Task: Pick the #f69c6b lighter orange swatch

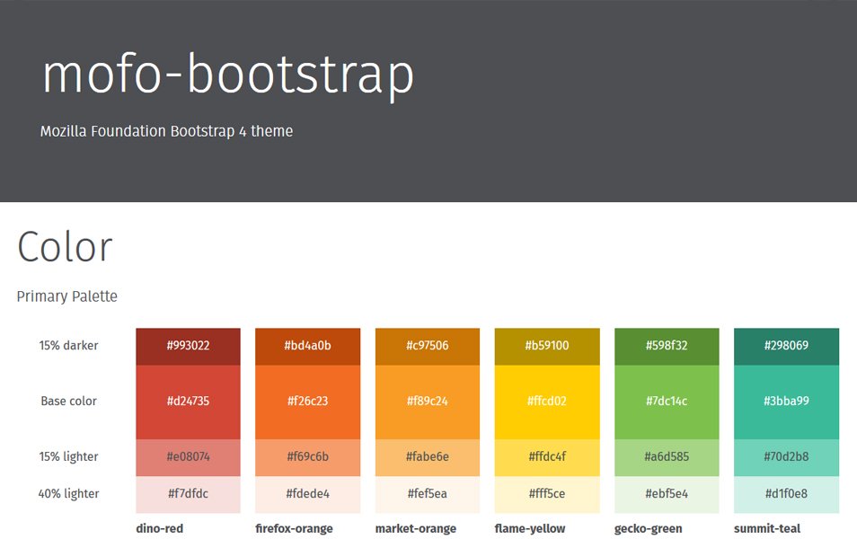Action: pos(308,457)
